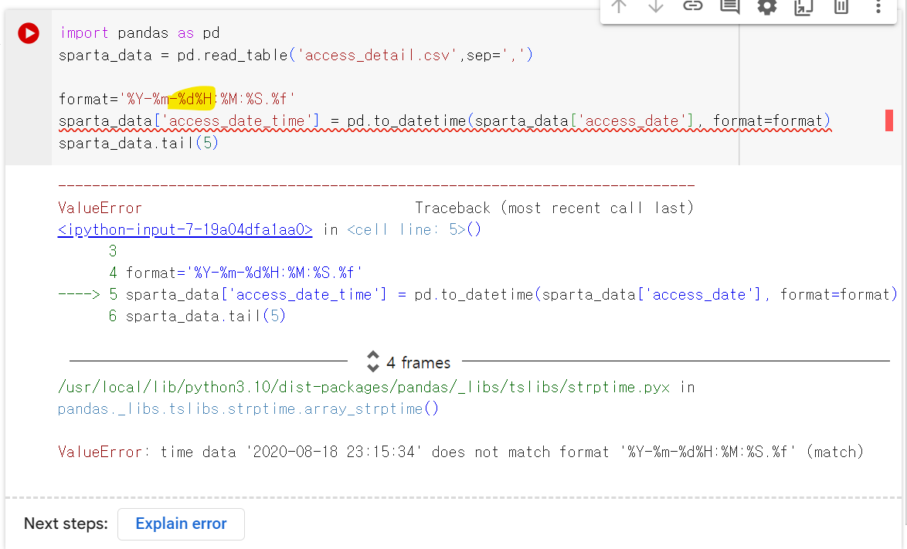The width and height of the screenshot is (907, 549).
Task: Move cell down with arrow icon
Action: [655, 6]
